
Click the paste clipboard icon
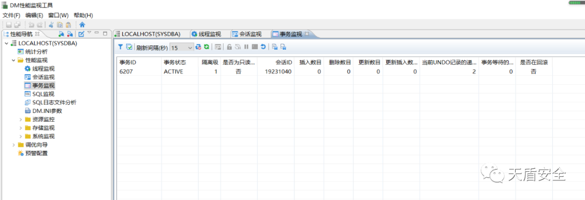pos(68,25)
